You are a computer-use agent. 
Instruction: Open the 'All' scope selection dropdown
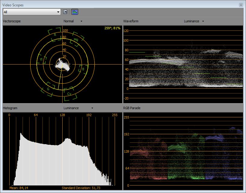coord(32,12)
